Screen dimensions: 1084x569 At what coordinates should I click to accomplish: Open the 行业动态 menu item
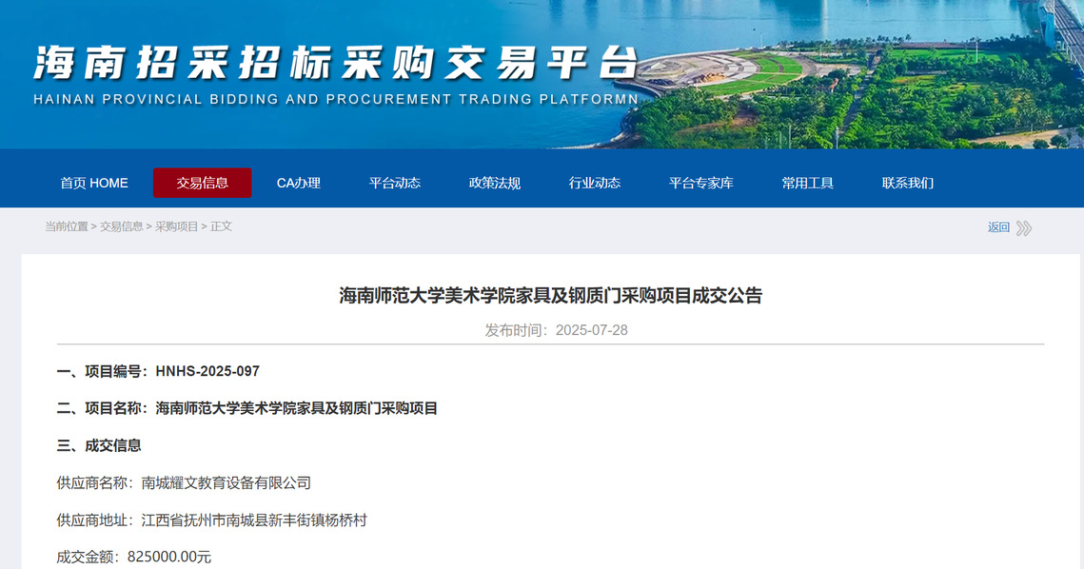(595, 183)
